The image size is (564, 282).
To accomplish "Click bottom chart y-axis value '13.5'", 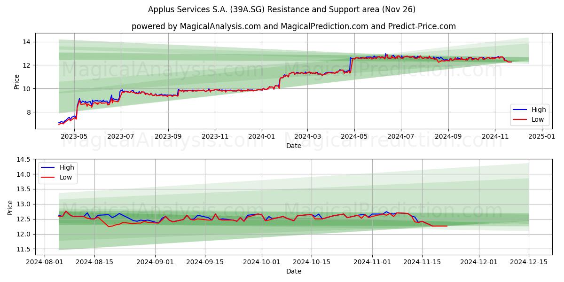I will pos(24,189).
